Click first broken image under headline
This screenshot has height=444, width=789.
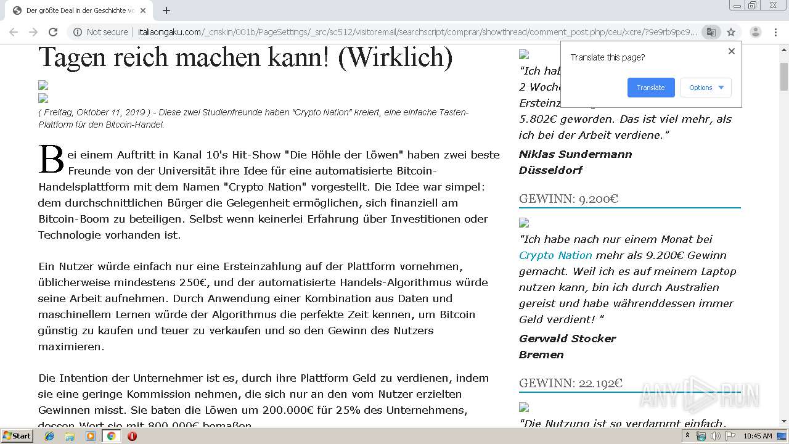coord(43,85)
